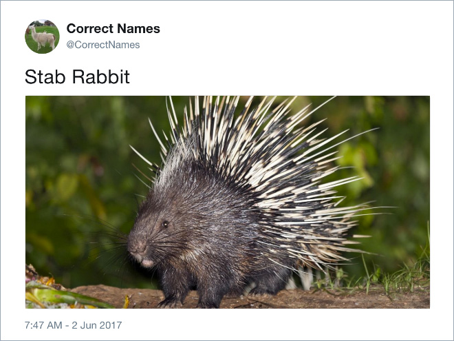Click the 2 Jun 2017 date
The height and width of the screenshot is (341, 454).
pyautogui.click(x=97, y=325)
